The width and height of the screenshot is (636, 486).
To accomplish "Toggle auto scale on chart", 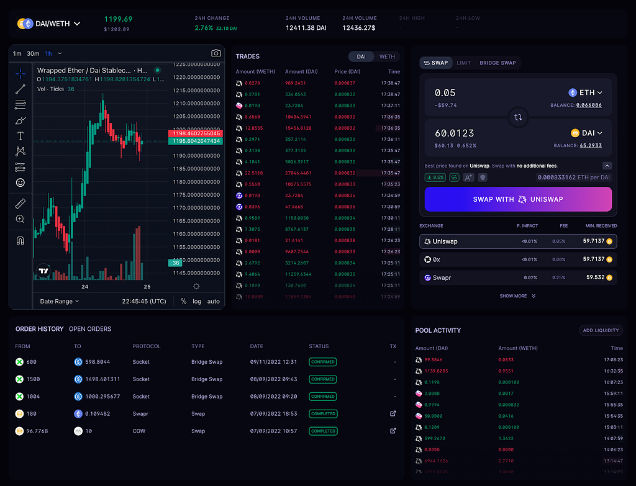I will (x=214, y=301).
